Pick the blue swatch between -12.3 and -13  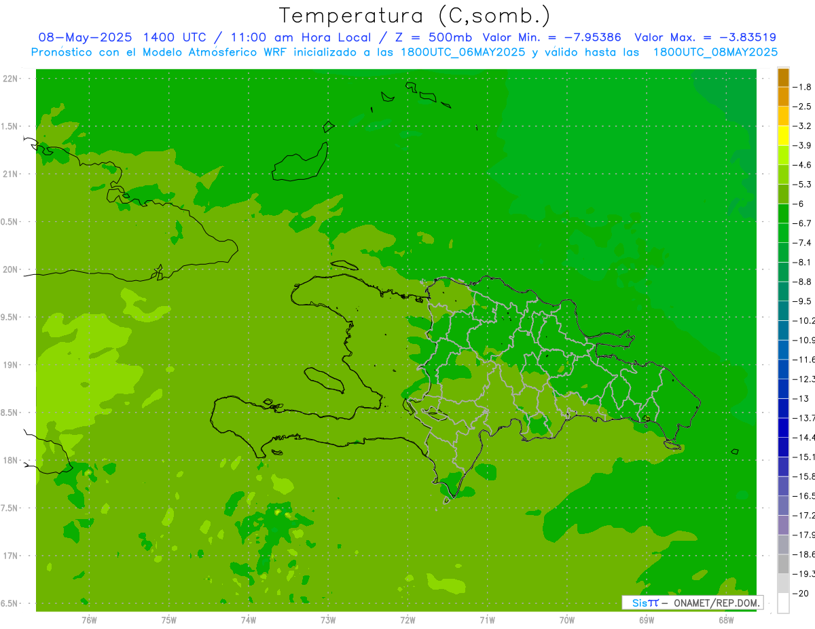(783, 389)
